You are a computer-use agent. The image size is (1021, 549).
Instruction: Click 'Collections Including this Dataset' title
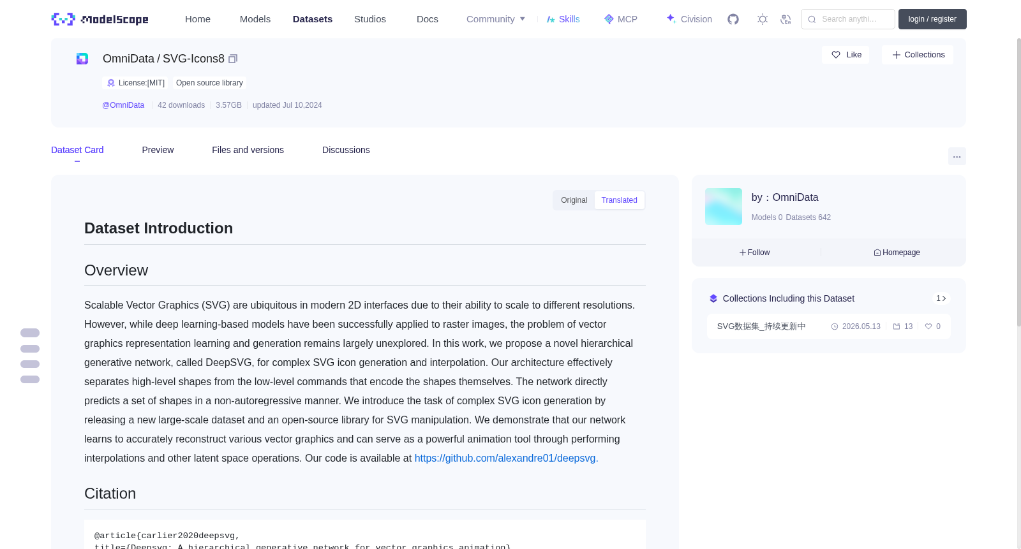click(x=789, y=298)
